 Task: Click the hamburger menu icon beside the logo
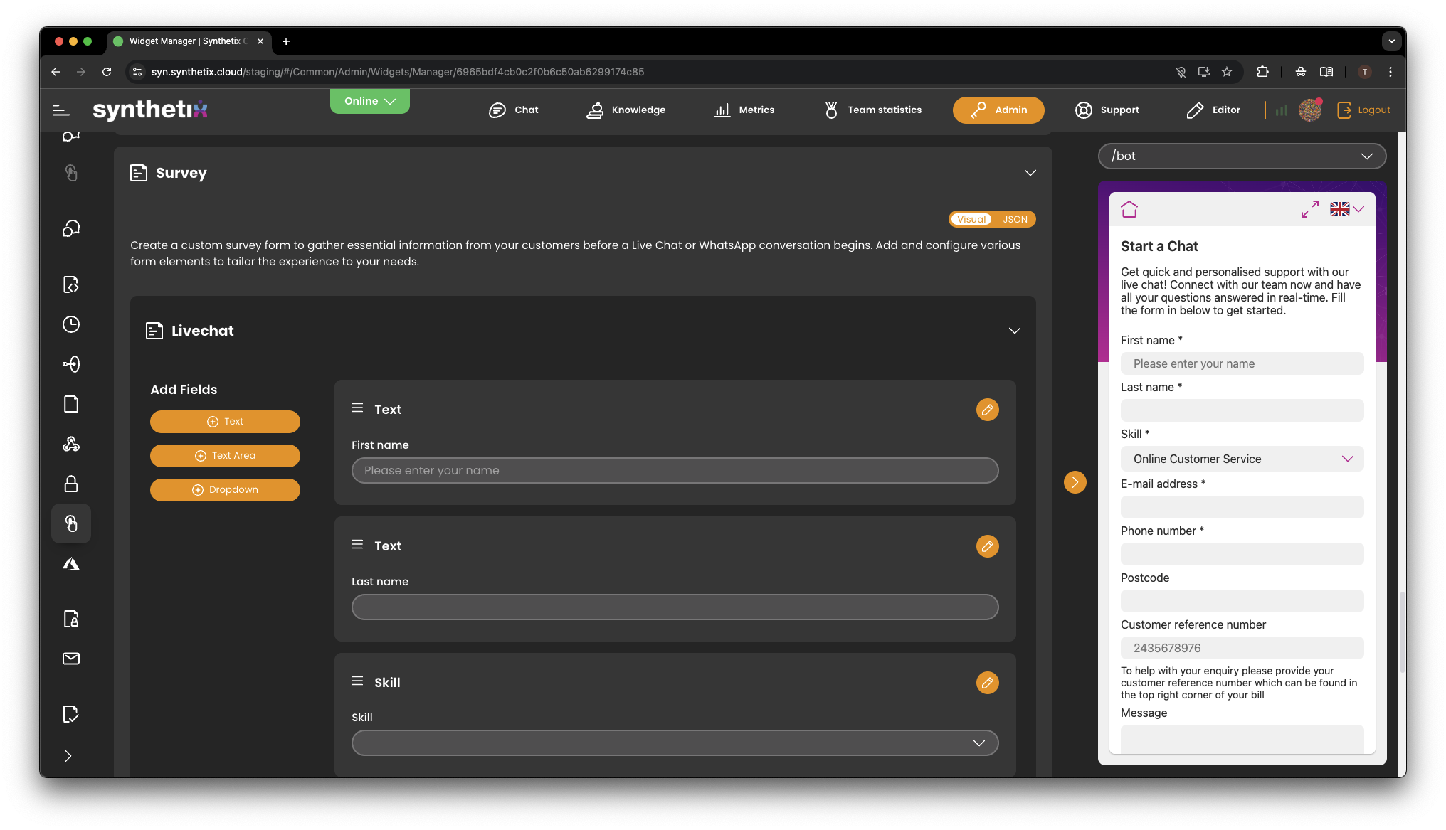point(61,110)
